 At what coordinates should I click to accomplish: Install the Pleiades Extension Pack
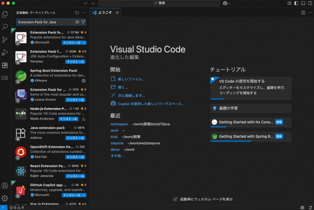click(x=75, y=62)
